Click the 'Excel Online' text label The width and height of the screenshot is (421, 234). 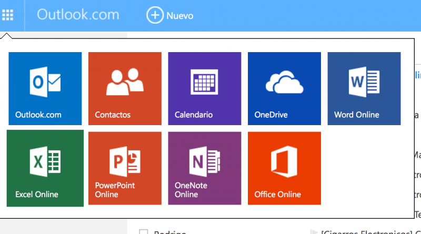tap(37, 195)
